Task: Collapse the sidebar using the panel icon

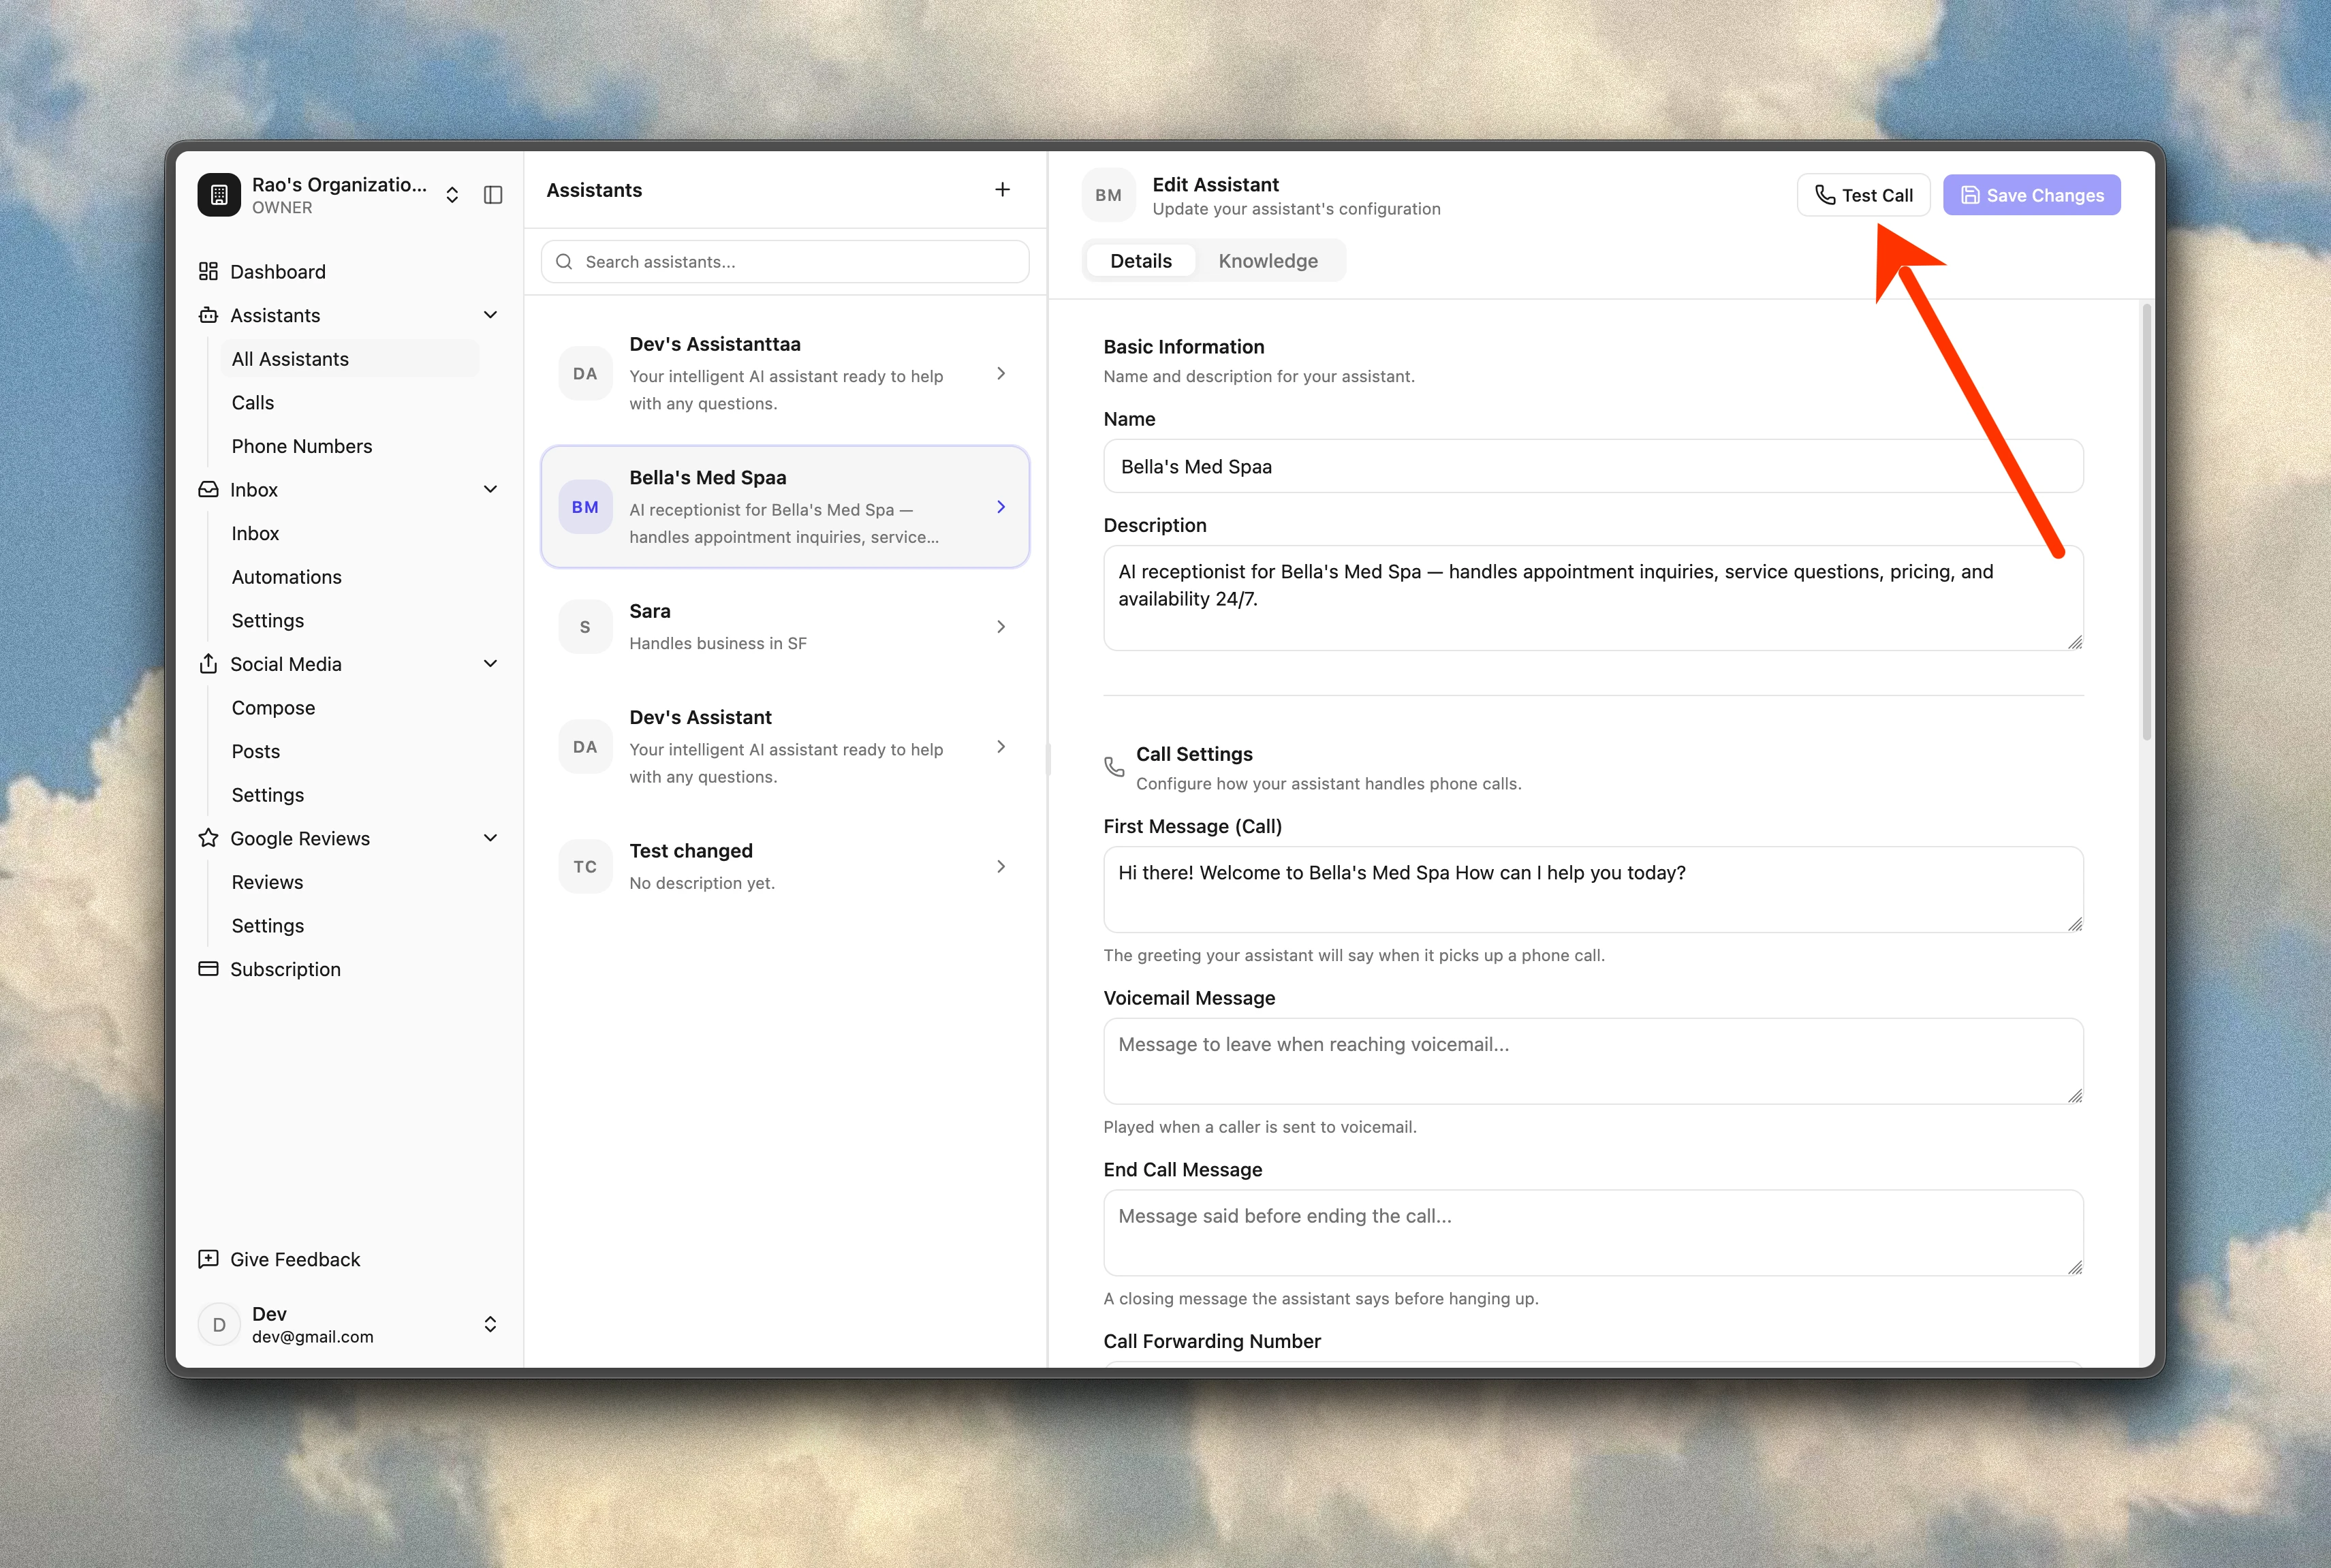Action: point(493,194)
